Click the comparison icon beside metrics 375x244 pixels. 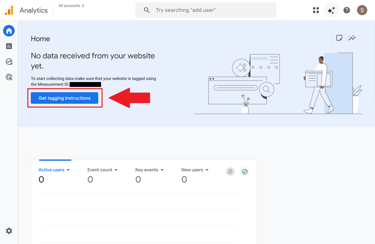(230, 172)
